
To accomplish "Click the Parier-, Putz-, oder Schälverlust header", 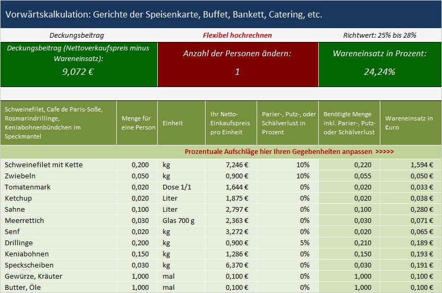I will [x=288, y=123].
